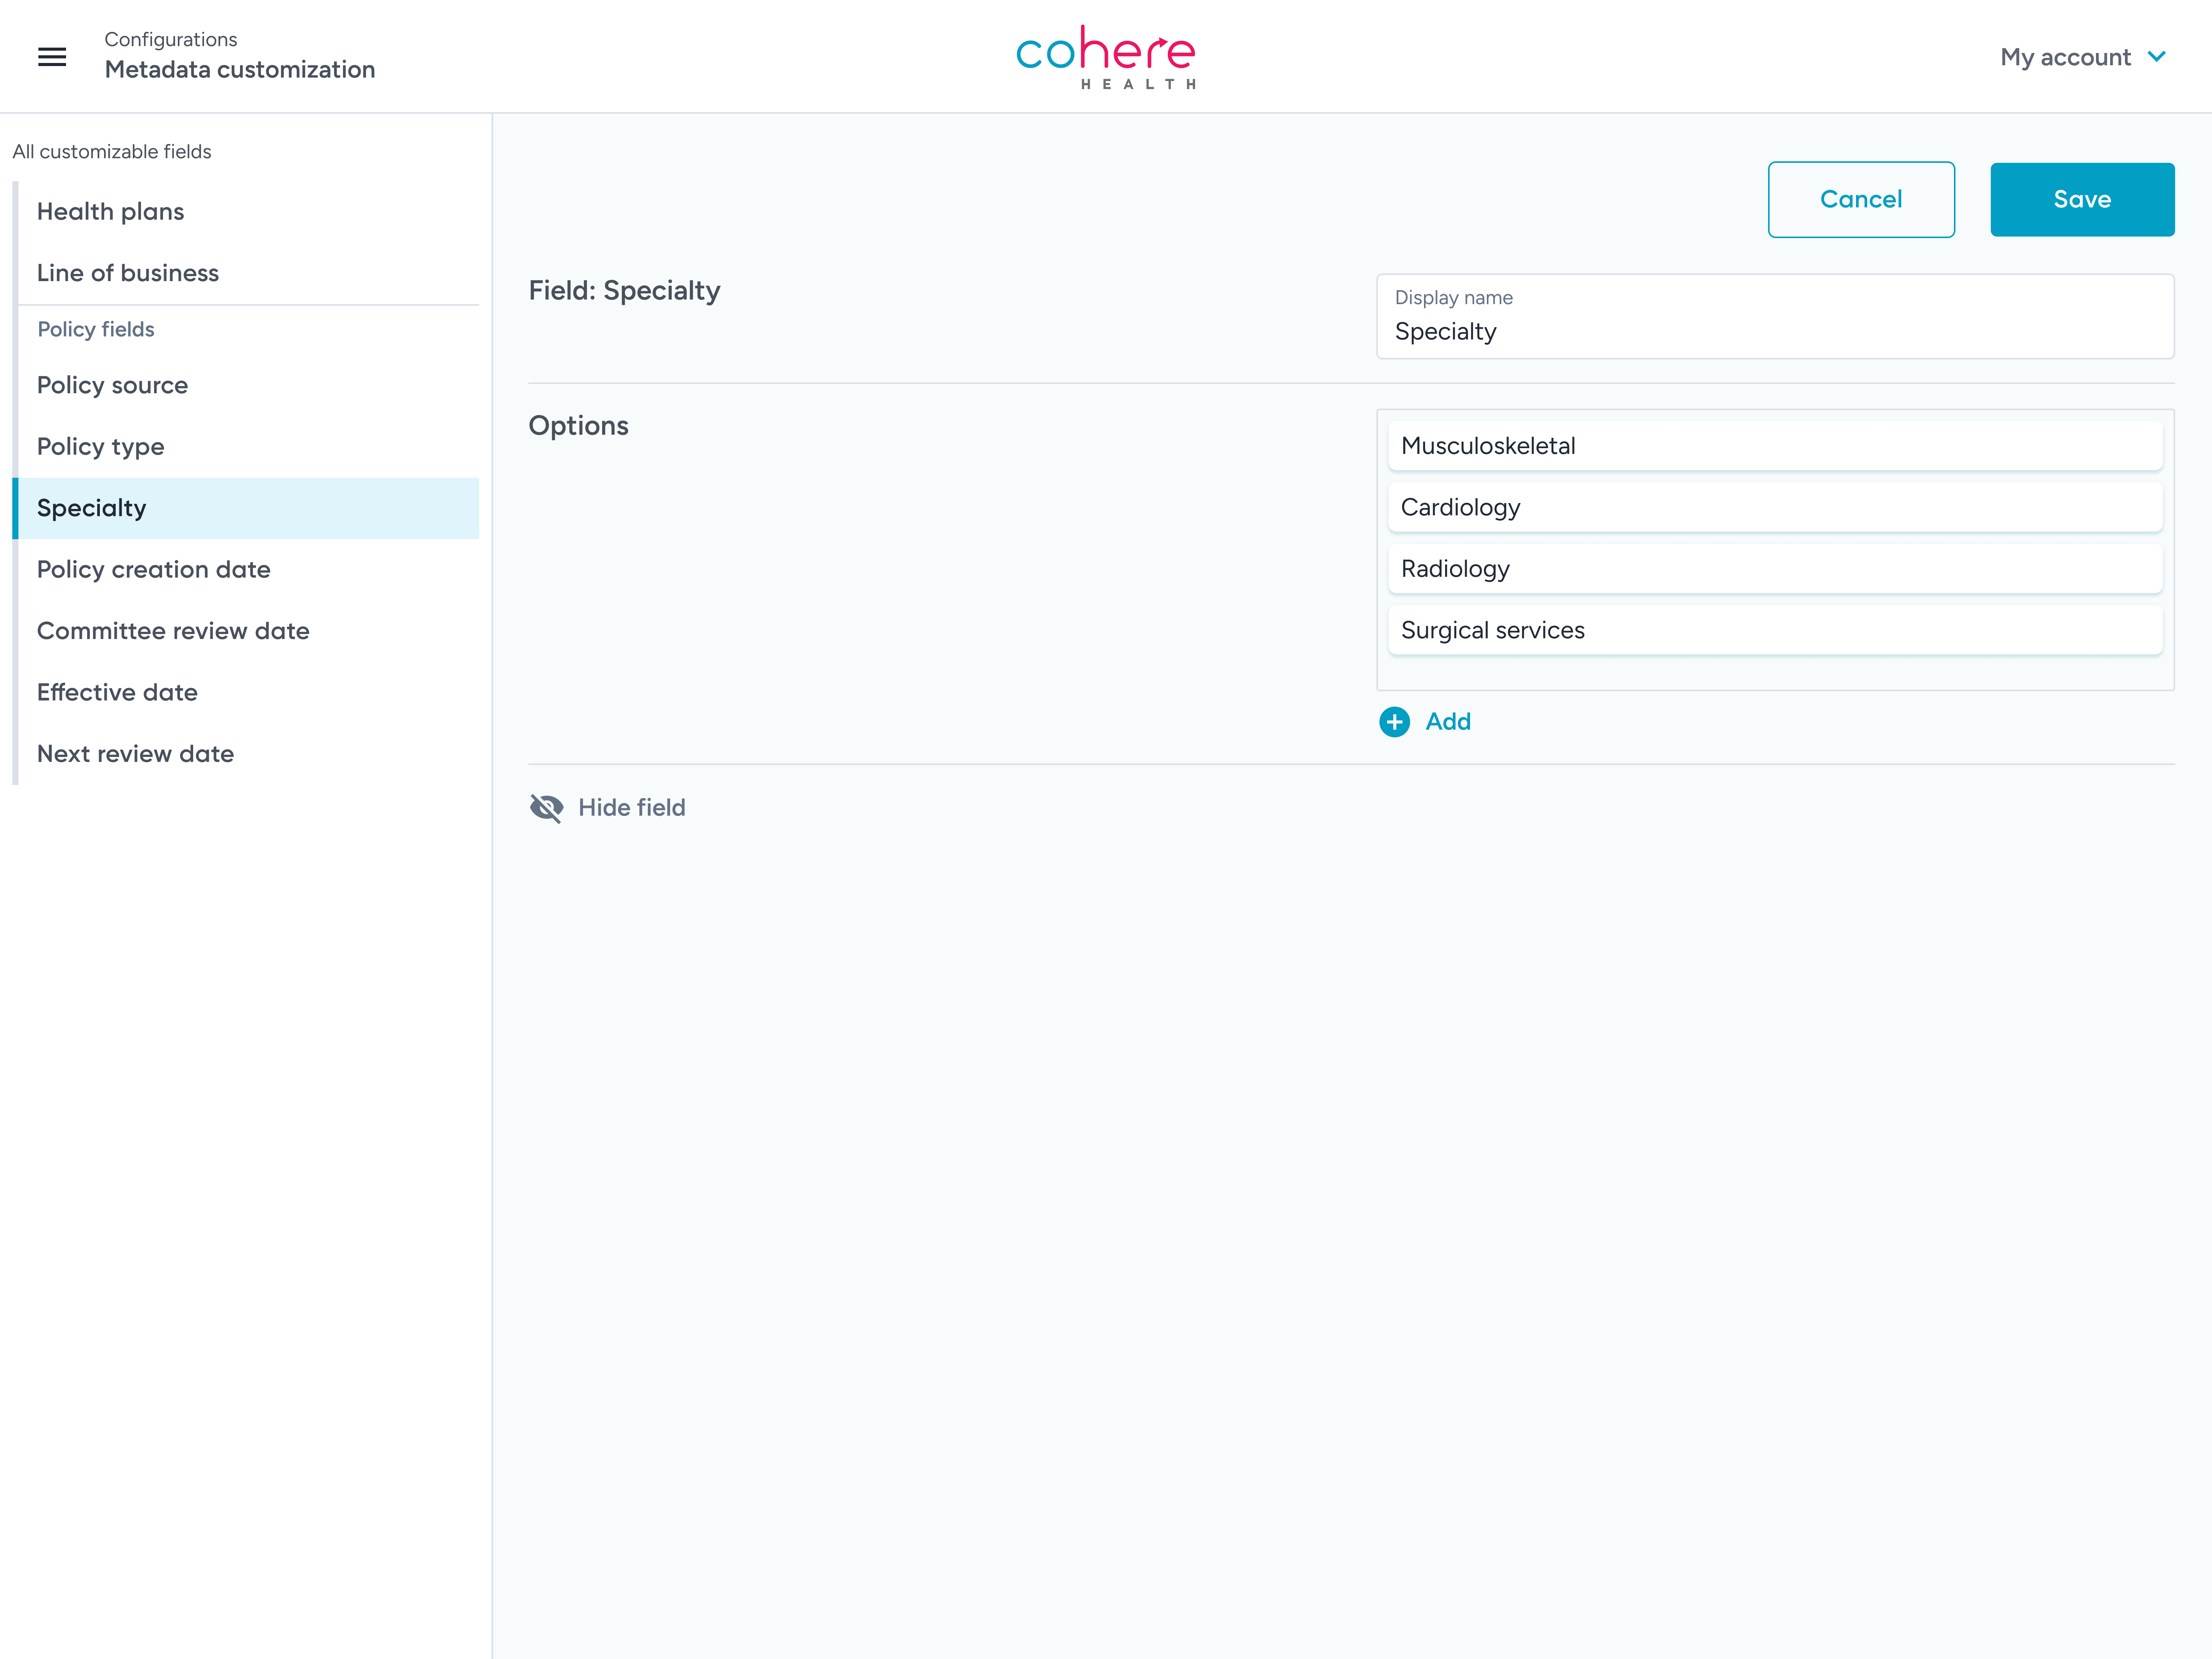
Task: Select Next review date field
Action: tap(248, 754)
